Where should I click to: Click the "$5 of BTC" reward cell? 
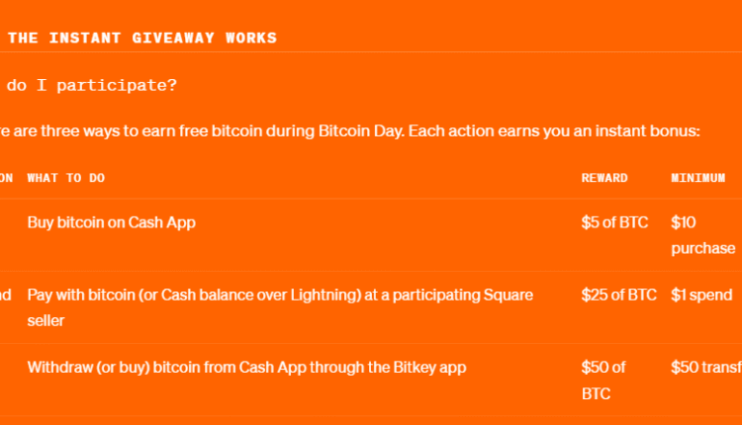pyautogui.click(x=614, y=222)
